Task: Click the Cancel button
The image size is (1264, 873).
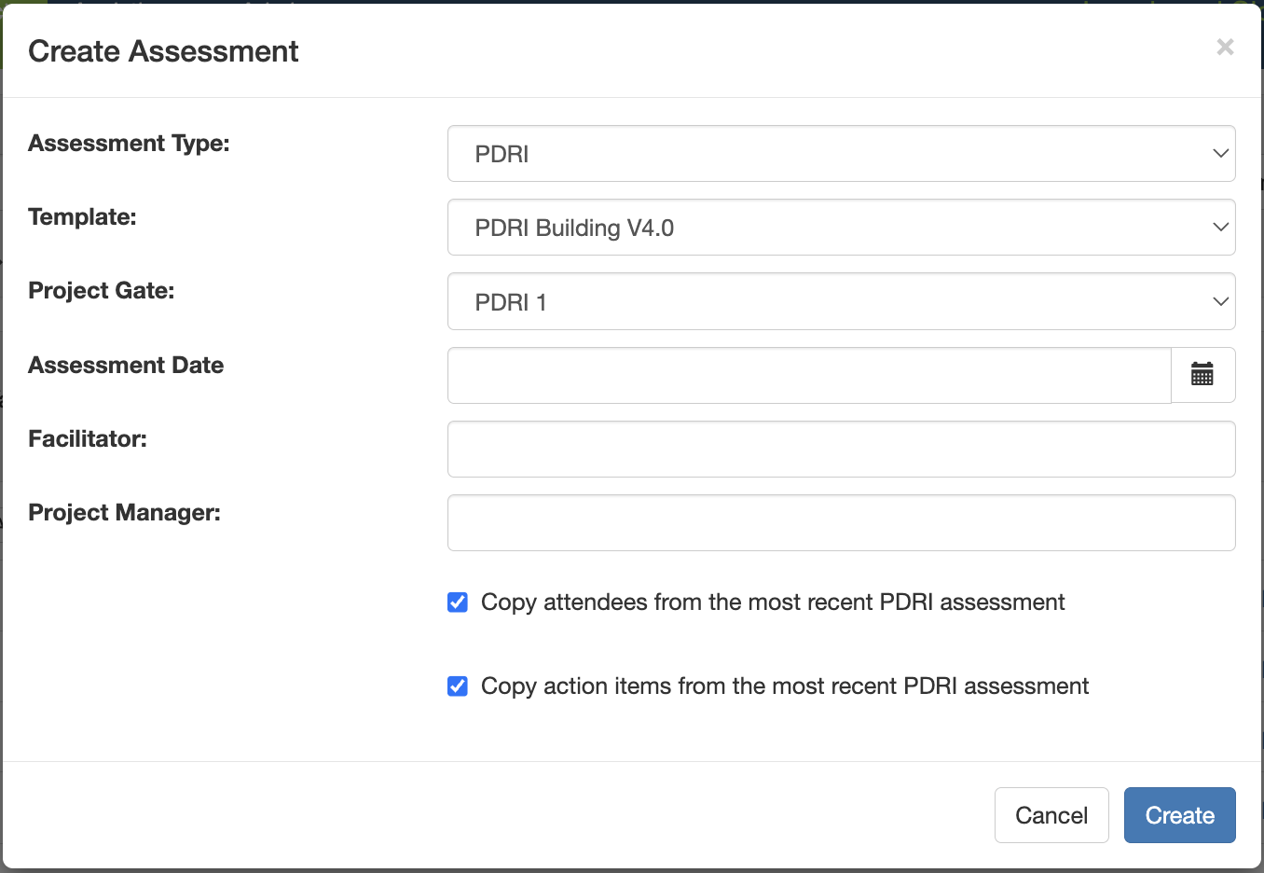Action: 1051,815
